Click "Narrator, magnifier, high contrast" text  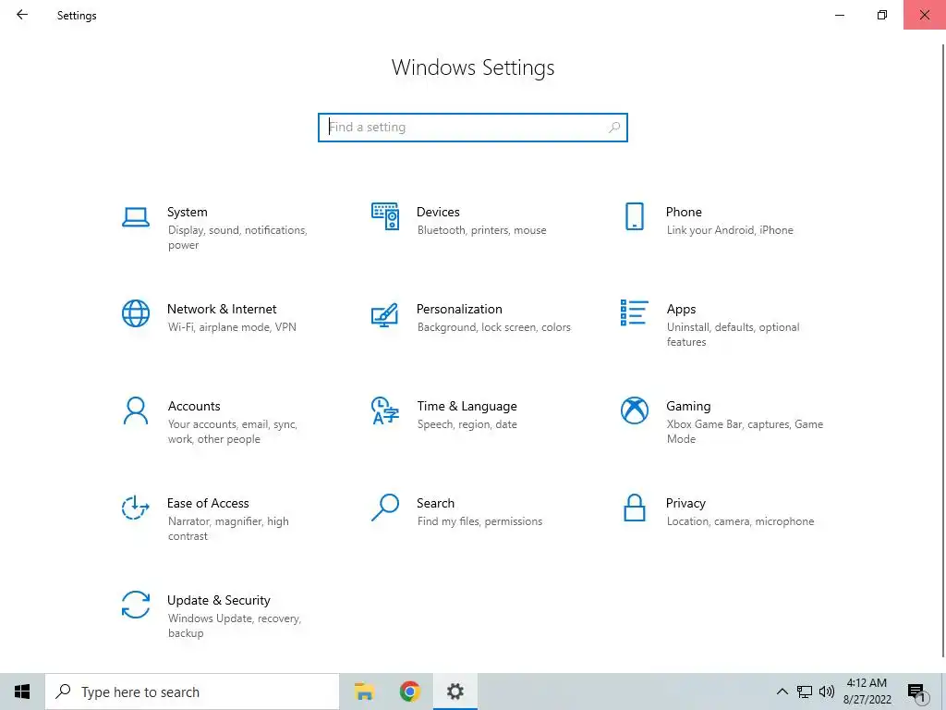(228, 529)
